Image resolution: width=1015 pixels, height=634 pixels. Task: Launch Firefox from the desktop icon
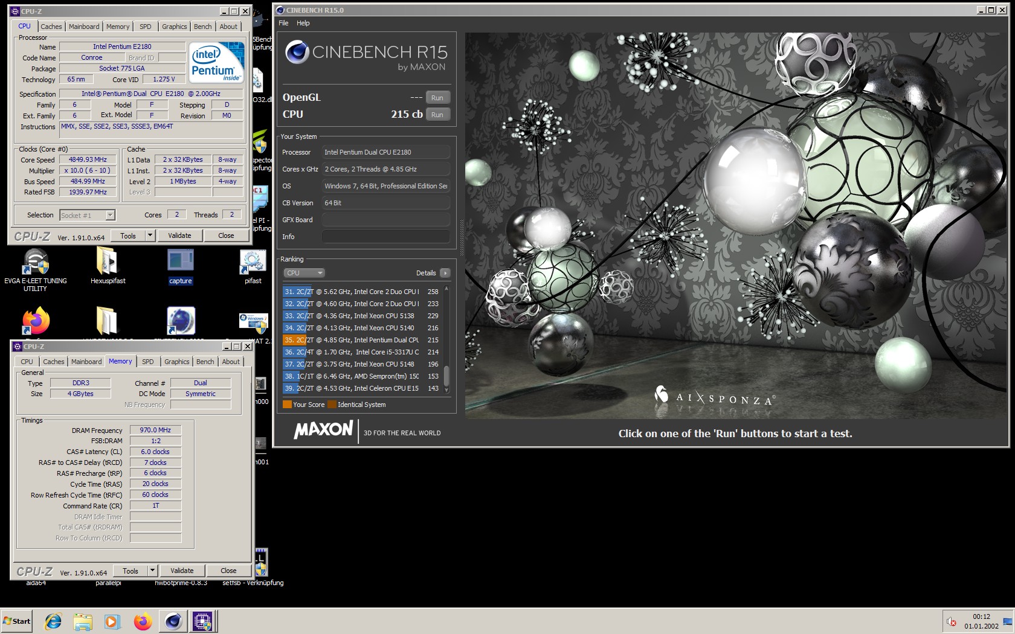[x=36, y=321]
